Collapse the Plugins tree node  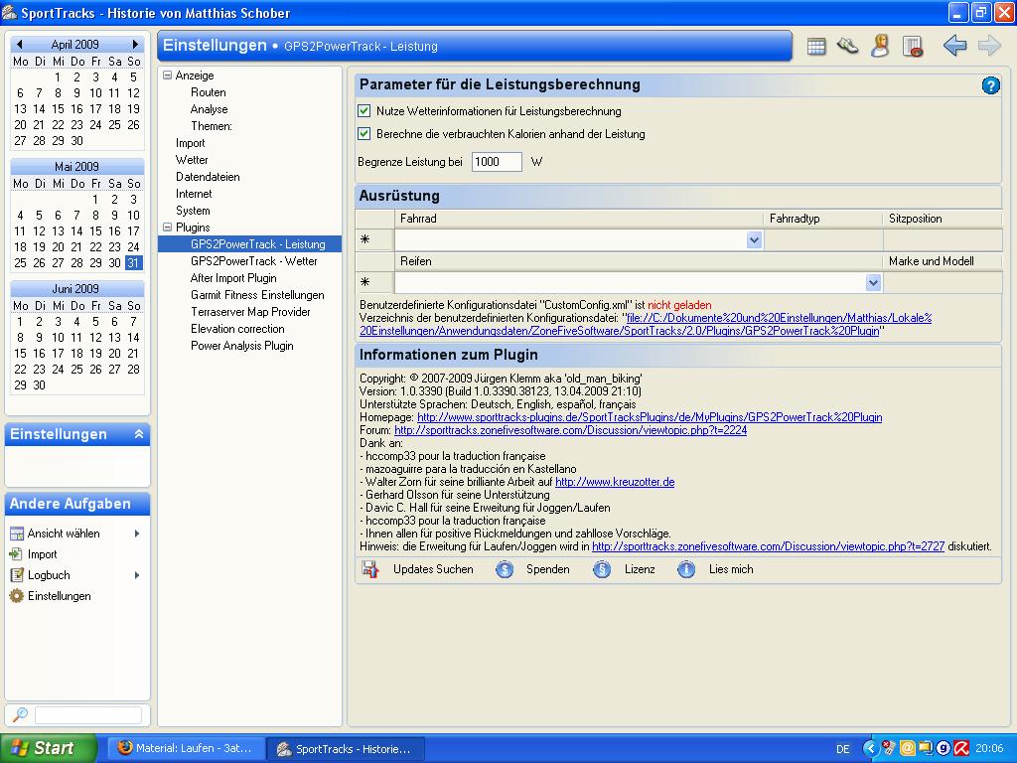168,228
